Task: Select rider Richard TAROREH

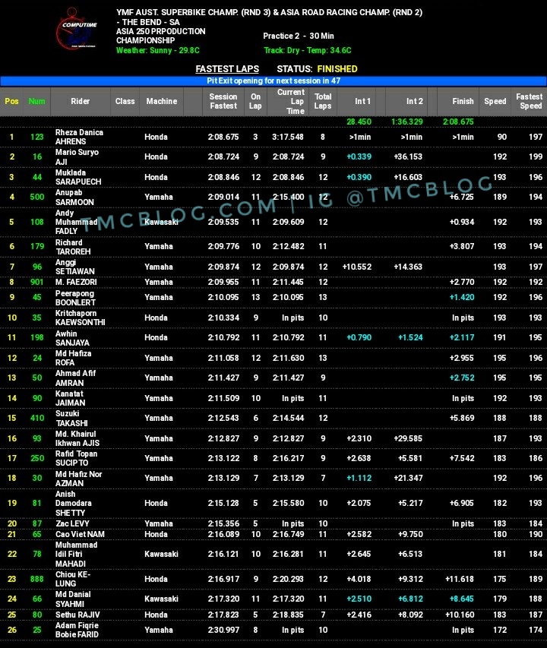Action: tap(73, 247)
